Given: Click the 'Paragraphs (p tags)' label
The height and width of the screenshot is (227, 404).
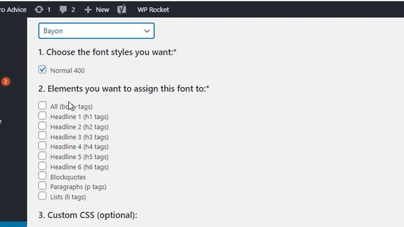Looking at the screenshot, I should click(78, 187).
